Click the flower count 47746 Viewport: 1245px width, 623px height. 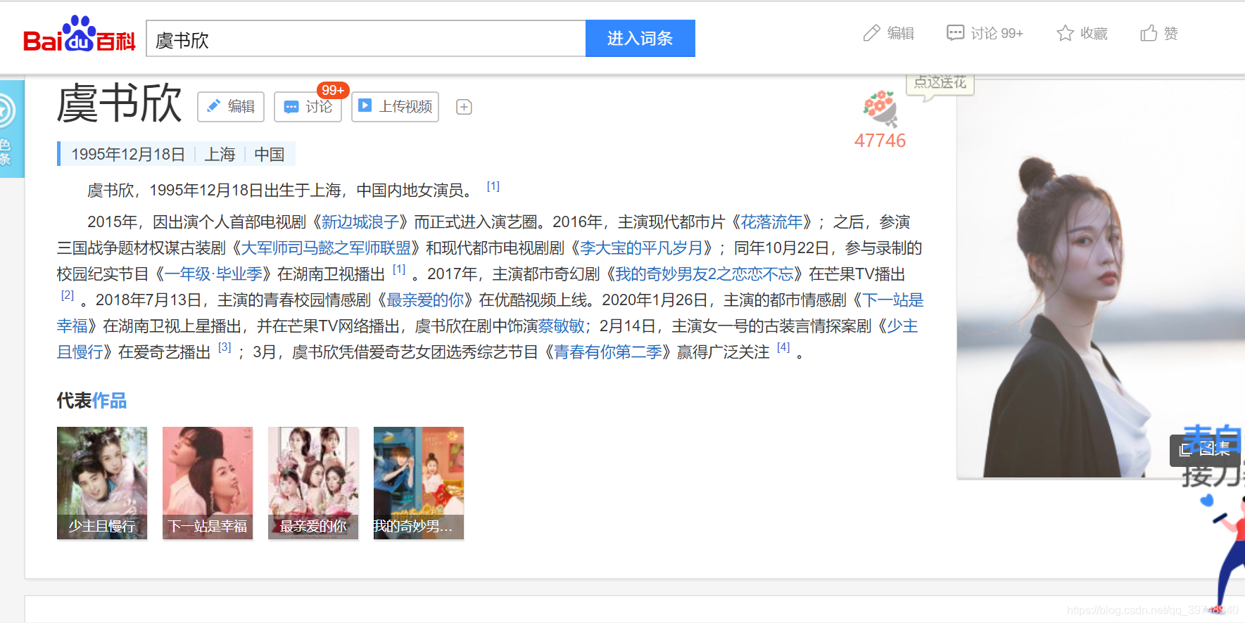[880, 141]
